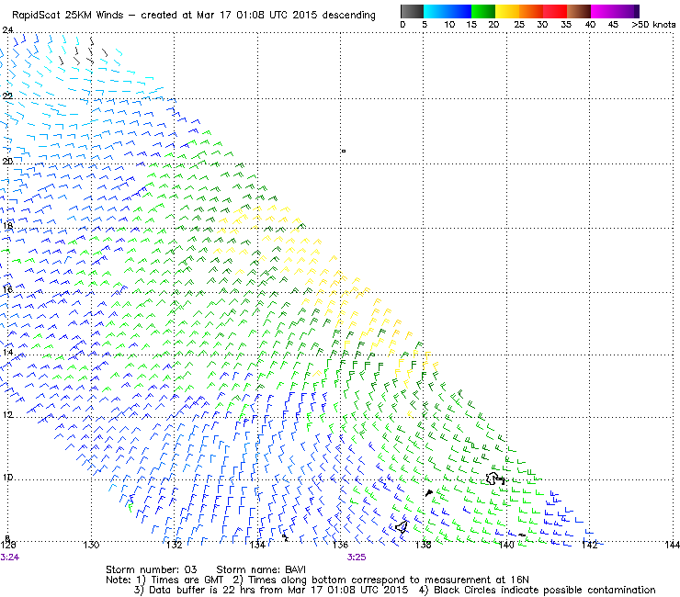Viewport: 680px width, 597px height.
Task: Click the small black island near 138E 9.5N
Action: 429,492
